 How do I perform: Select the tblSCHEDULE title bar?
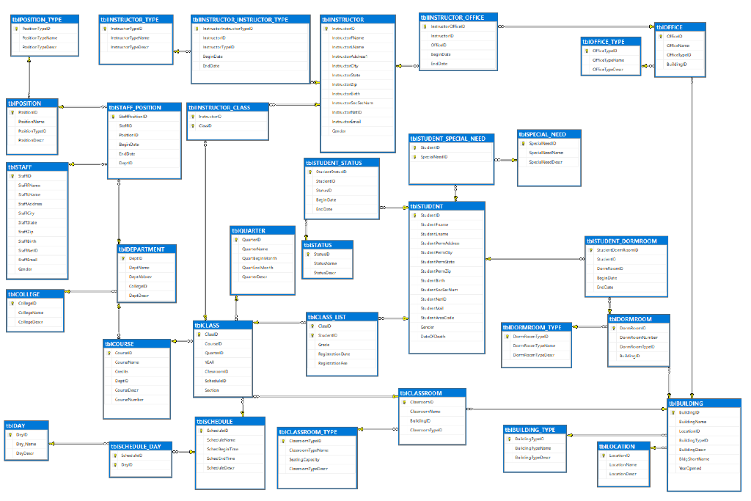pos(229,421)
